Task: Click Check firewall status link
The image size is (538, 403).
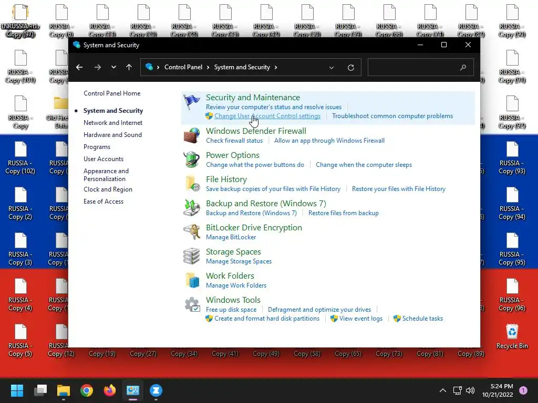Action: click(x=234, y=141)
